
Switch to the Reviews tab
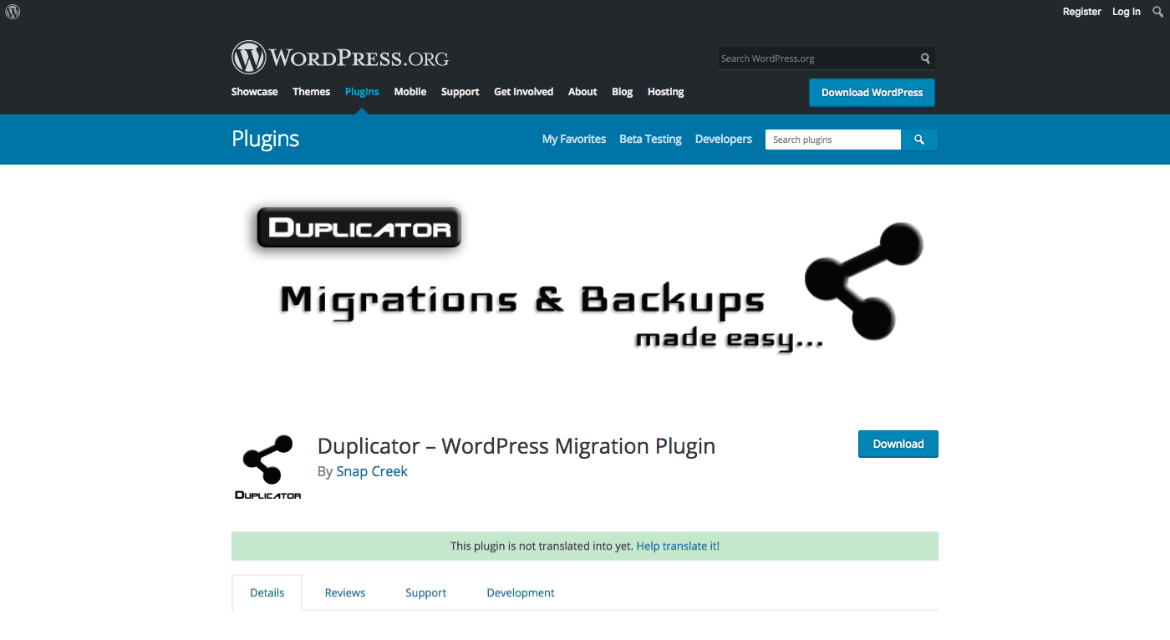click(x=345, y=592)
